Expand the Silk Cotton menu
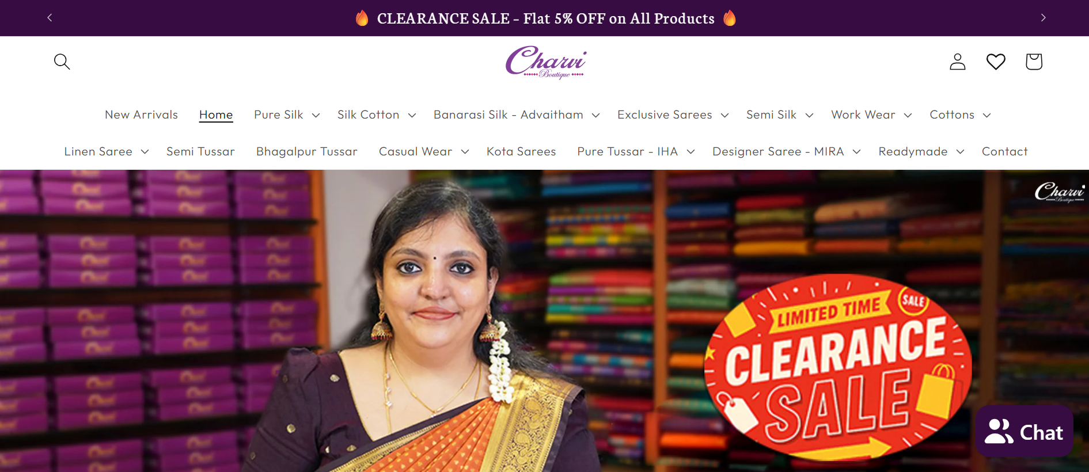The height and width of the screenshot is (472, 1089). point(377,115)
